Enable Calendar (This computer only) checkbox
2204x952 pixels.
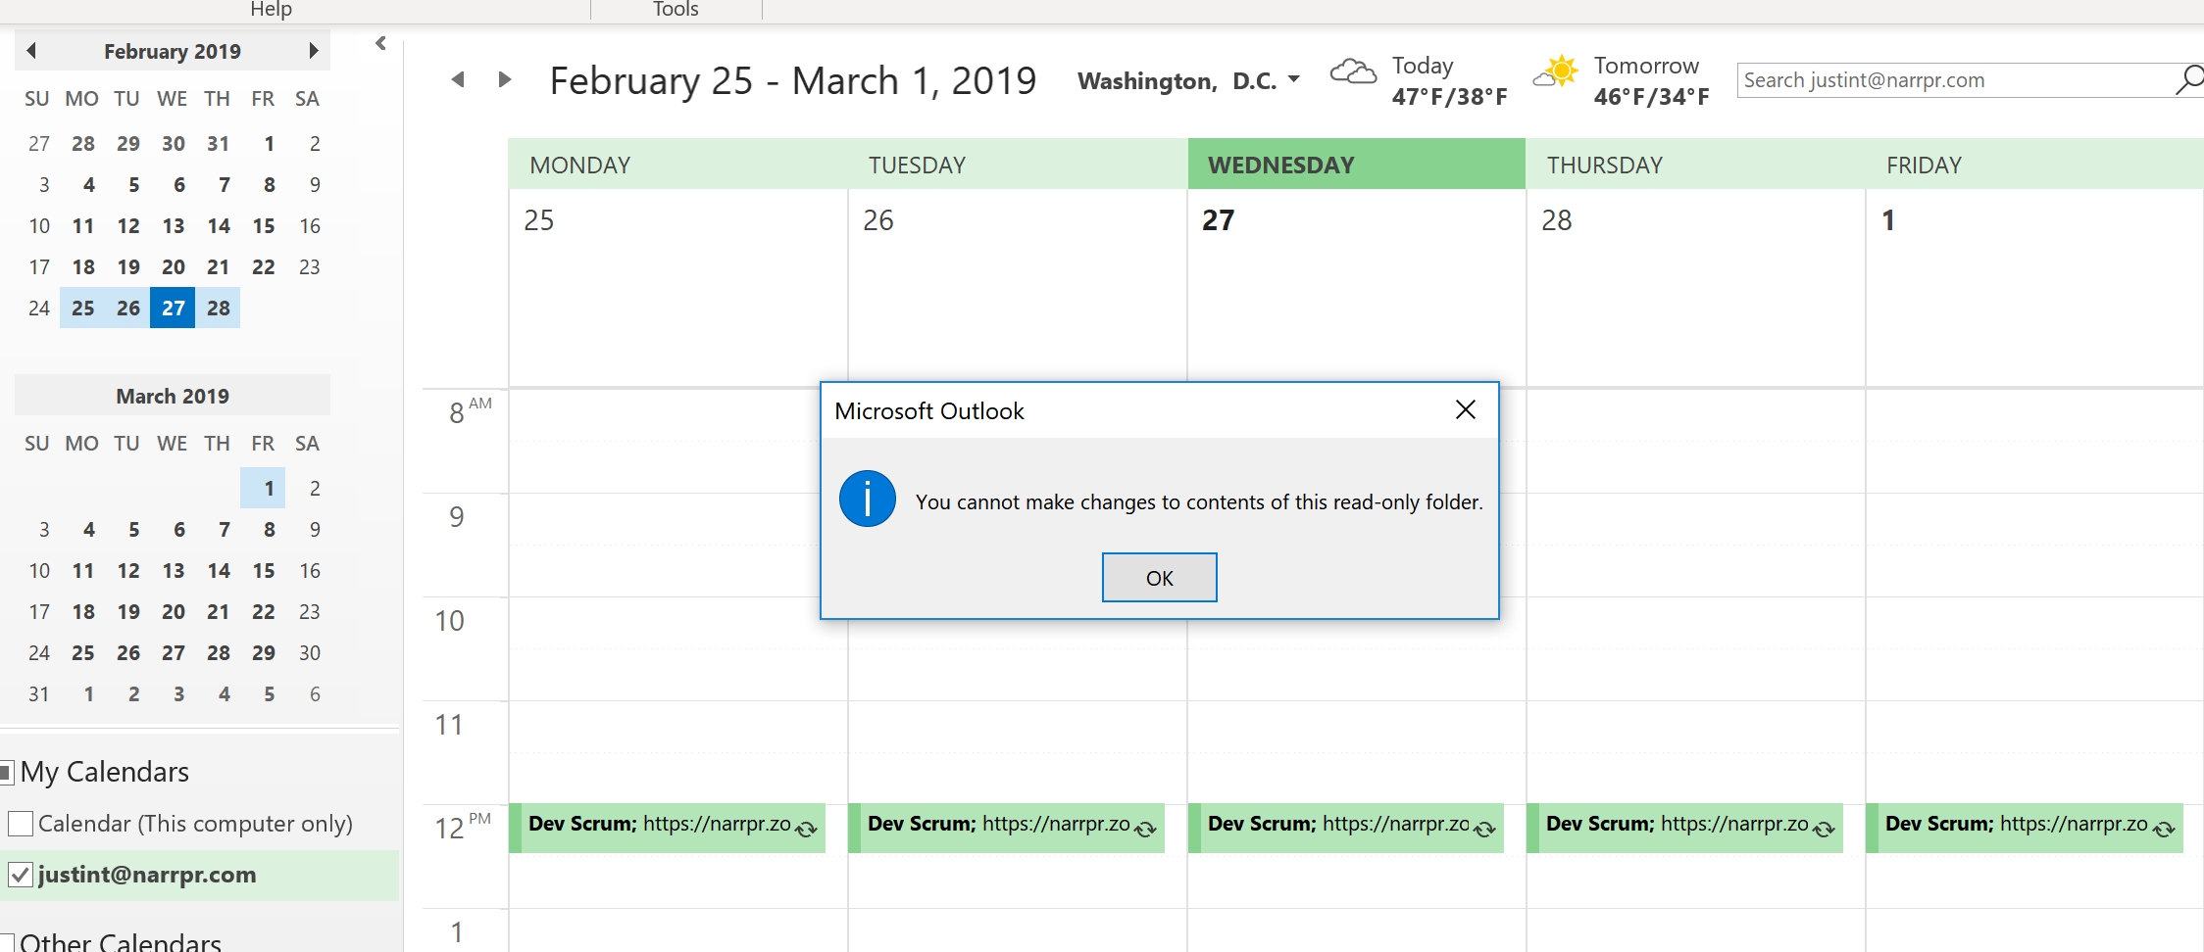click(21, 824)
